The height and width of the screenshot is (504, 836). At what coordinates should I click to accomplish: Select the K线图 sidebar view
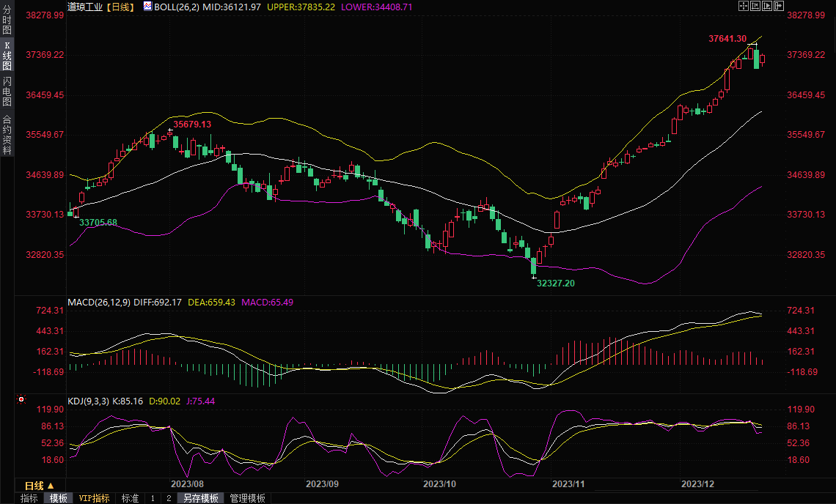(x=7, y=56)
